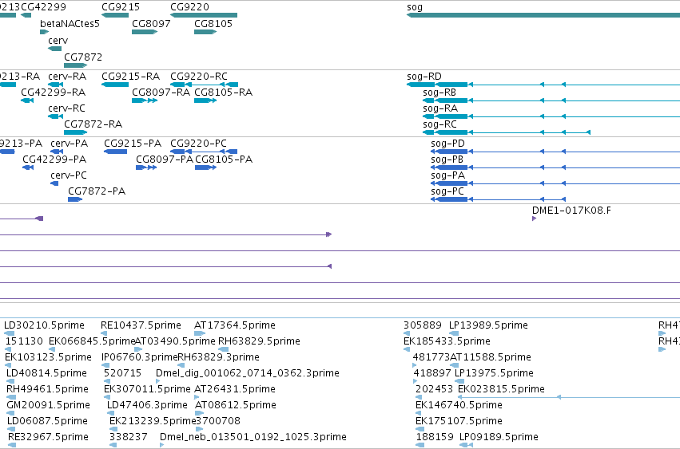Select the CG9220 gene bar
Image resolution: width=680 pixels, height=449 pixels.
click(x=204, y=15)
